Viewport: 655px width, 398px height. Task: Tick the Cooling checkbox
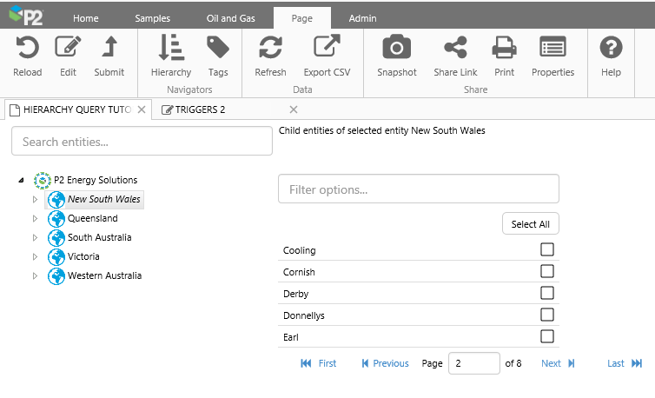pyautogui.click(x=547, y=250)
